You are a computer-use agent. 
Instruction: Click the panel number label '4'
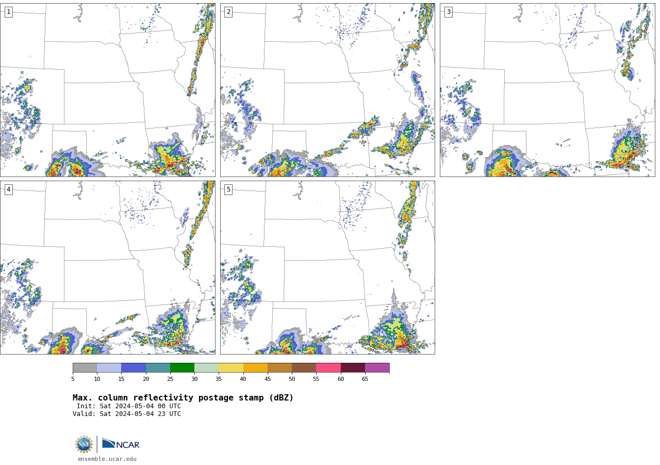click(x=8, y=189)
